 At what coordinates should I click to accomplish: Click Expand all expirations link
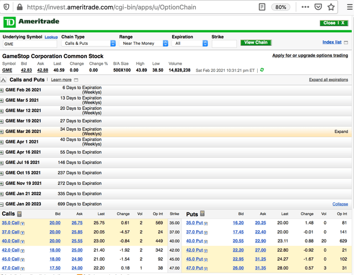329,80
